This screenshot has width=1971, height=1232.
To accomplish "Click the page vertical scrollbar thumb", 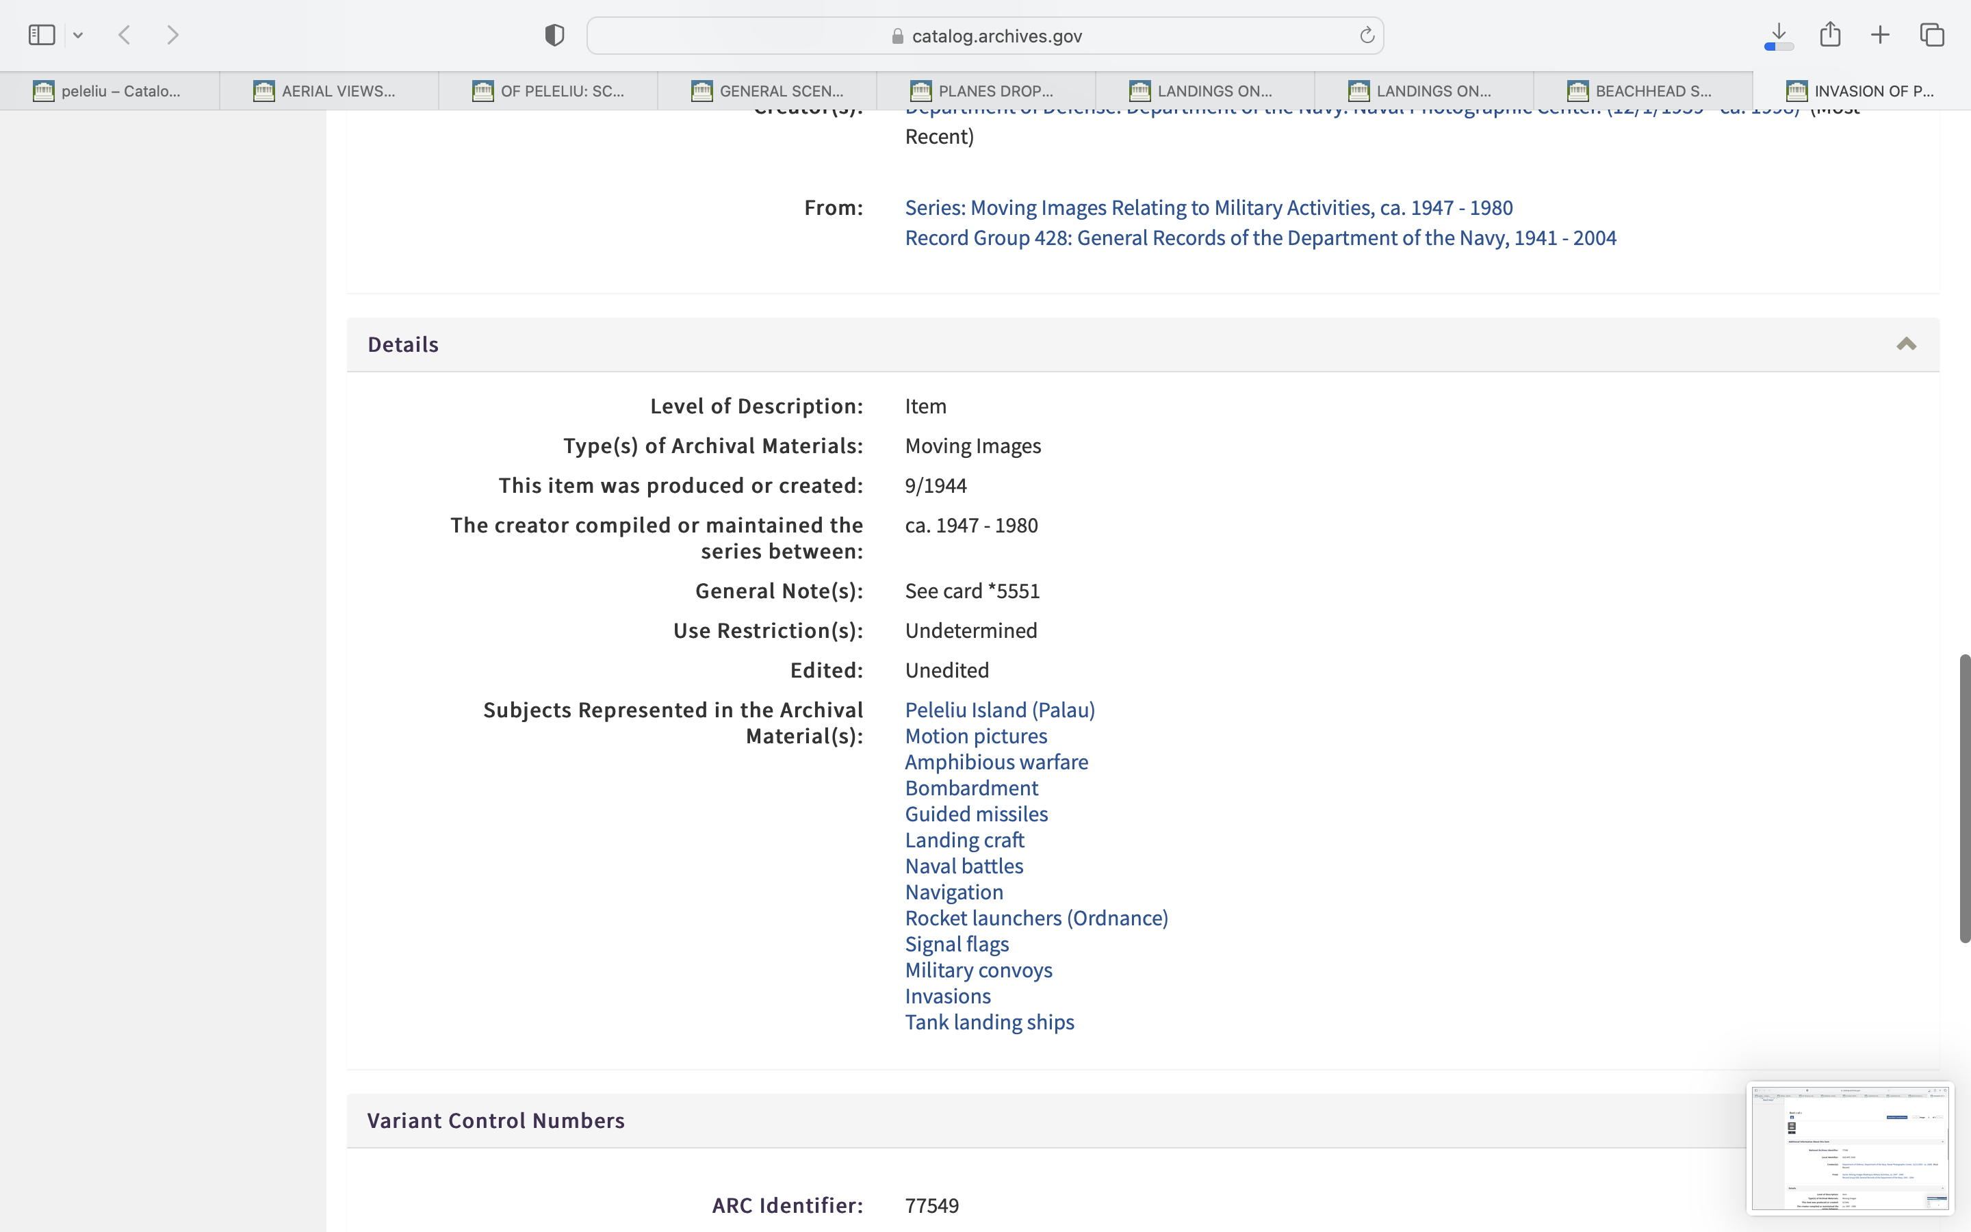I will point(1964,799).
